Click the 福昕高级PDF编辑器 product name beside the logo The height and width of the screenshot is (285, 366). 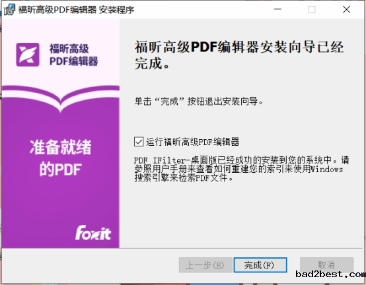click(x=74, y=55)
